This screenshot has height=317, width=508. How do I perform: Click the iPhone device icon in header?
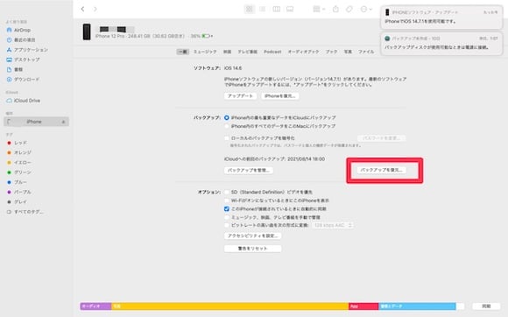click(87, 32)
